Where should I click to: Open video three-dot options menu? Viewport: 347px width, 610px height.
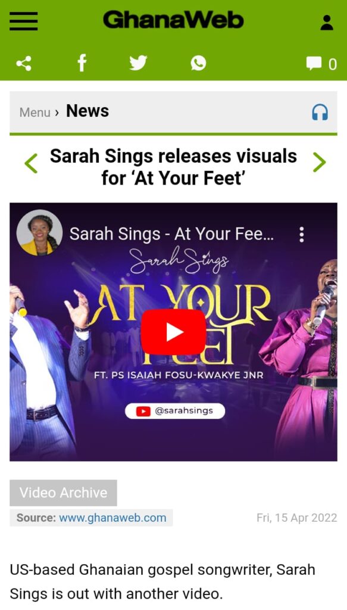pyautogui.click(x=302, y=235)
